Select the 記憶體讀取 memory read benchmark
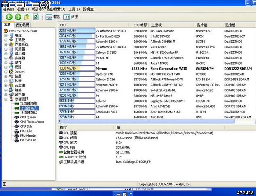 29,103
